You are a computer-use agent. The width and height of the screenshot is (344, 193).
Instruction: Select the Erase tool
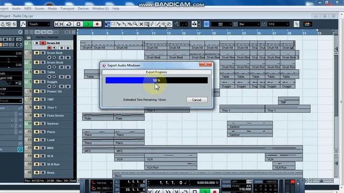coord(130,24)
